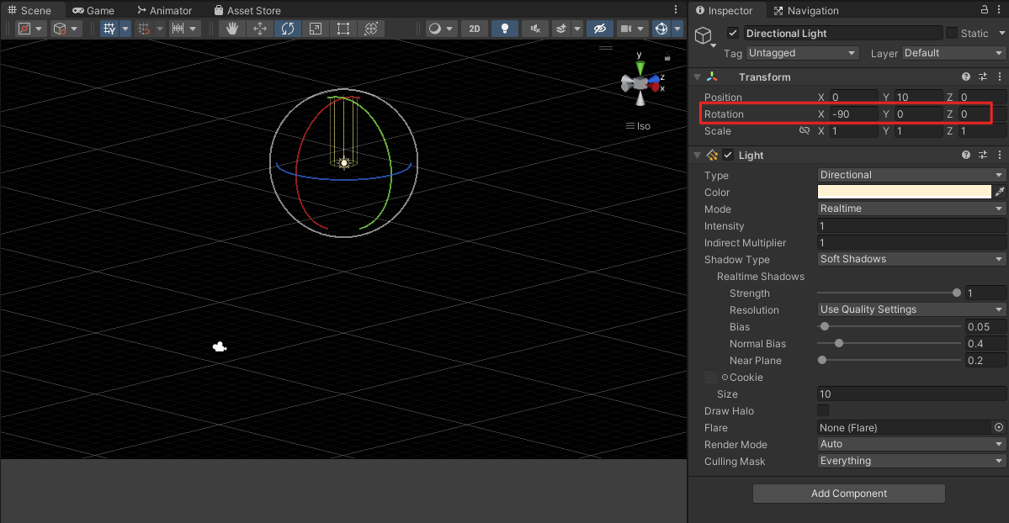Toggle scene gizmos icon

click(x=661, y=29)
